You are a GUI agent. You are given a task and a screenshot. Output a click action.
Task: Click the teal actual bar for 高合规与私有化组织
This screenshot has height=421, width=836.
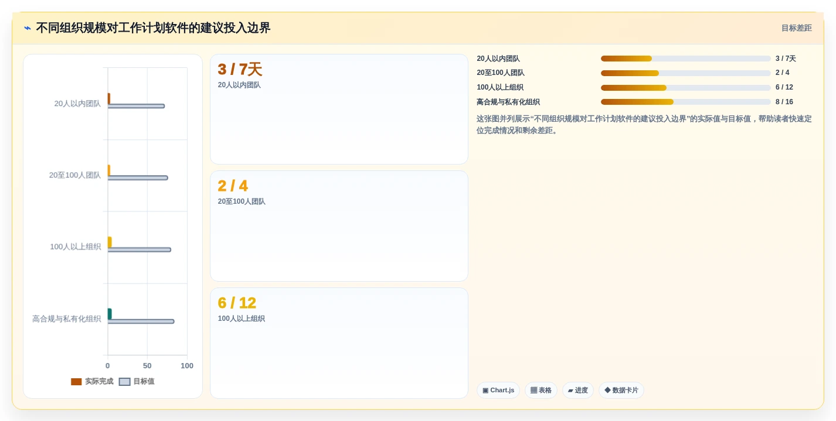[x=110, y=314]
